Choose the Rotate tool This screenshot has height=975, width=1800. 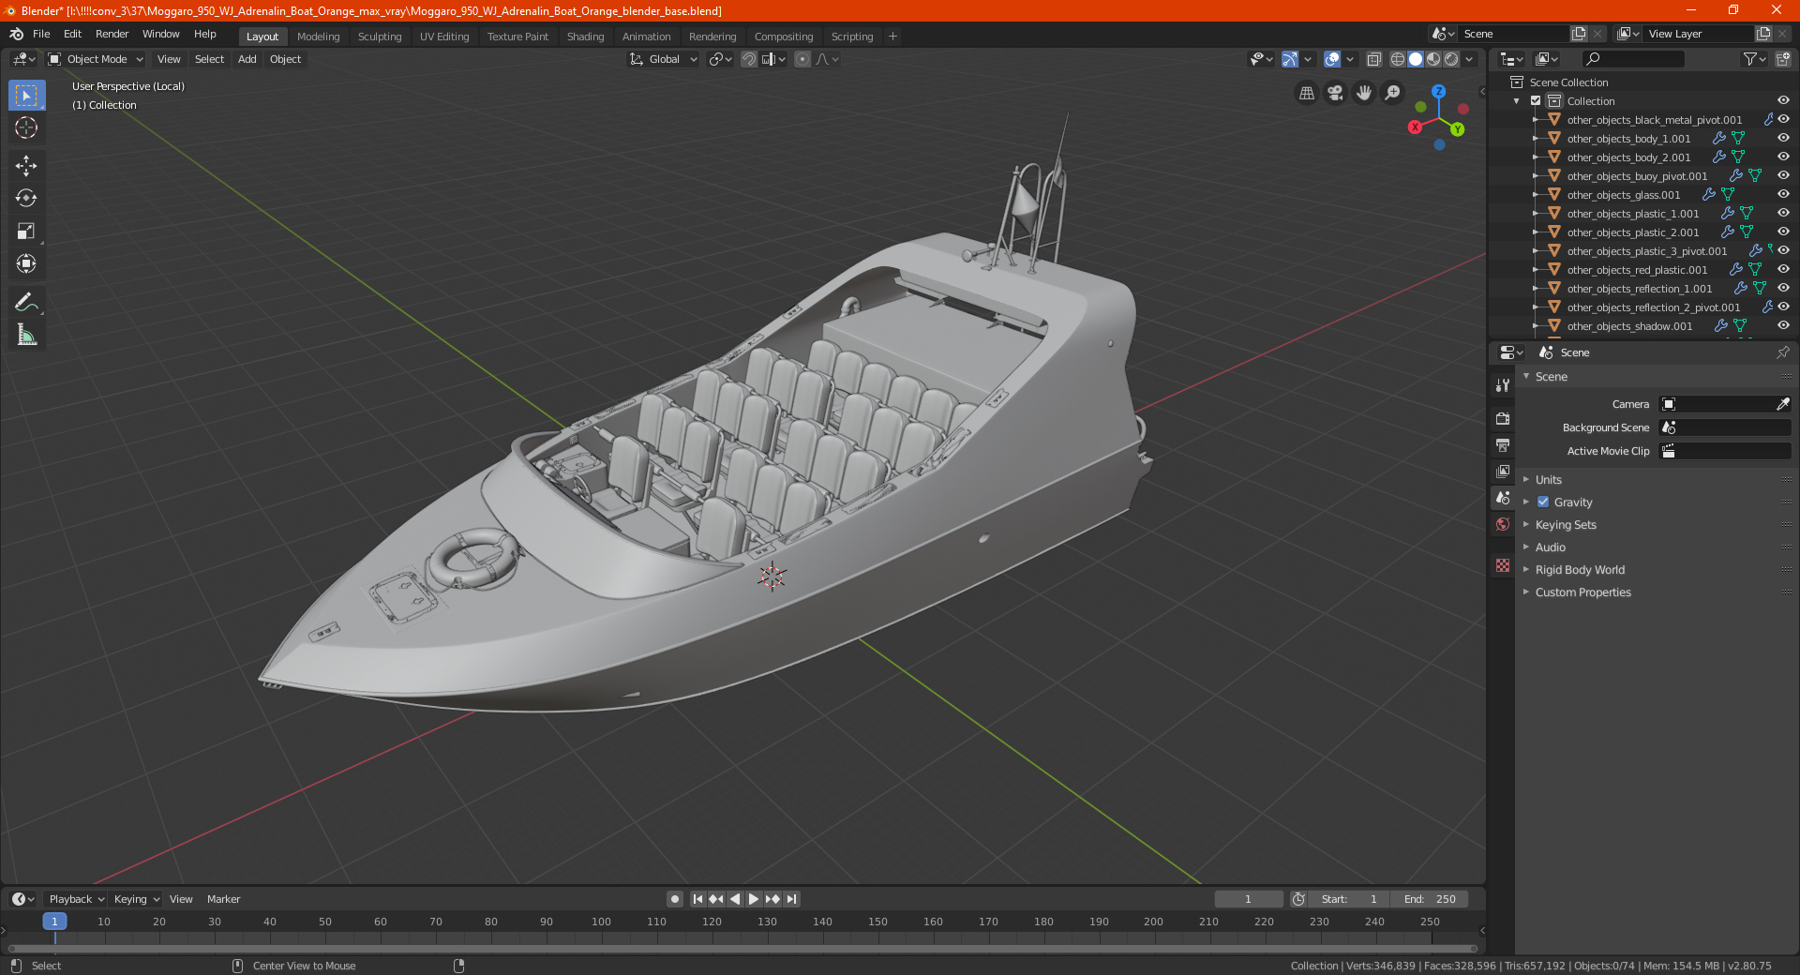click(x=26, y=198)
